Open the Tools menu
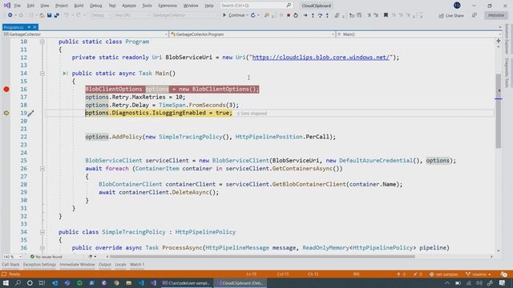This screenshot has width=513, height=288. (147, 6)
